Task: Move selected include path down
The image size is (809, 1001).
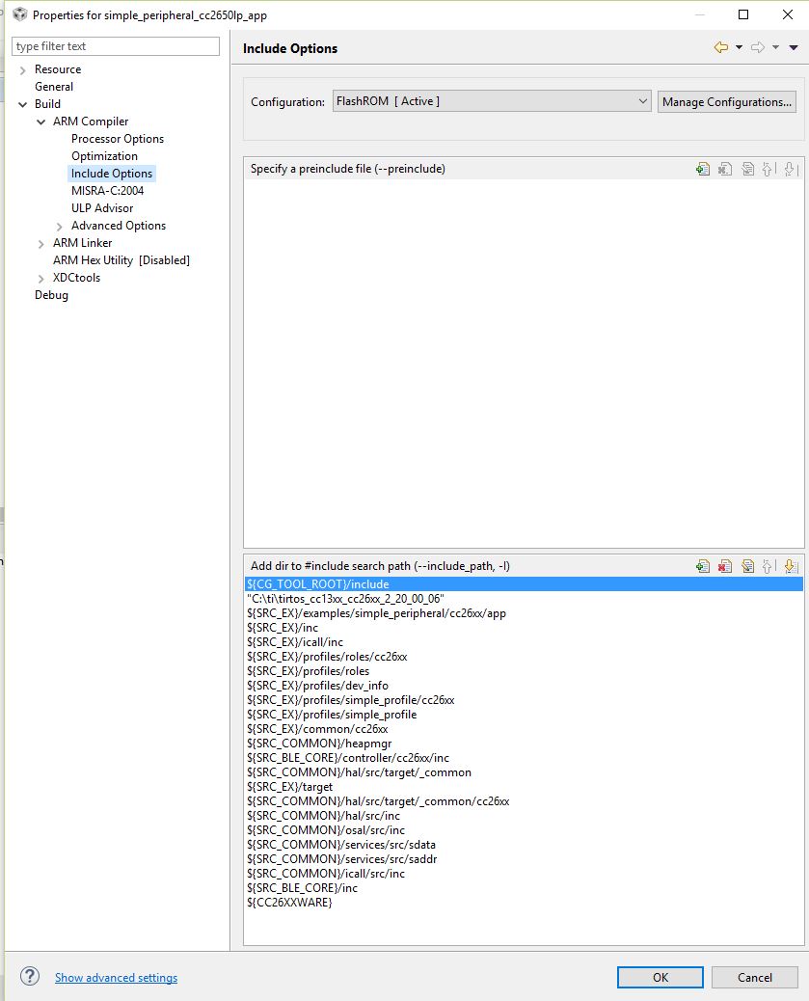Action: (790, 566)
